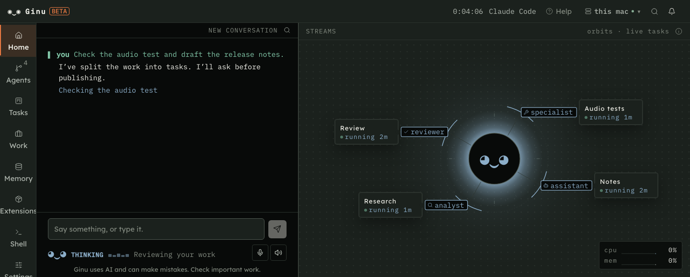The height and width of the screenshot is (277, 690).
Task: Click the Ginu face logo in header
Action: pyautogui.click(x=14, y=11)
